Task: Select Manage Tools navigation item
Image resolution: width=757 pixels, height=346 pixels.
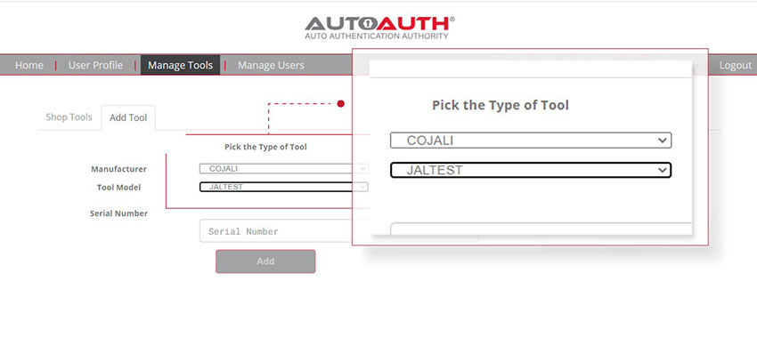Action: (x=180, y=65)
